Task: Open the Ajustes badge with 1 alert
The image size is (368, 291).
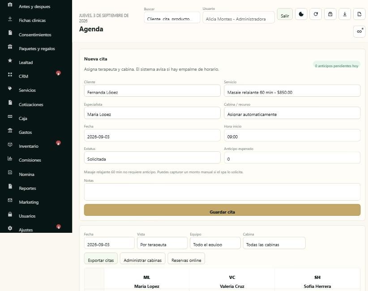Action: tap(59, 227)
